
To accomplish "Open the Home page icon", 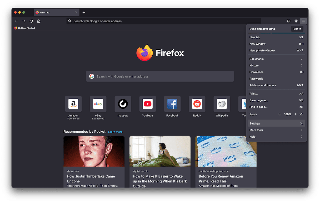I will pyautogui.click(x=39, y=21).
